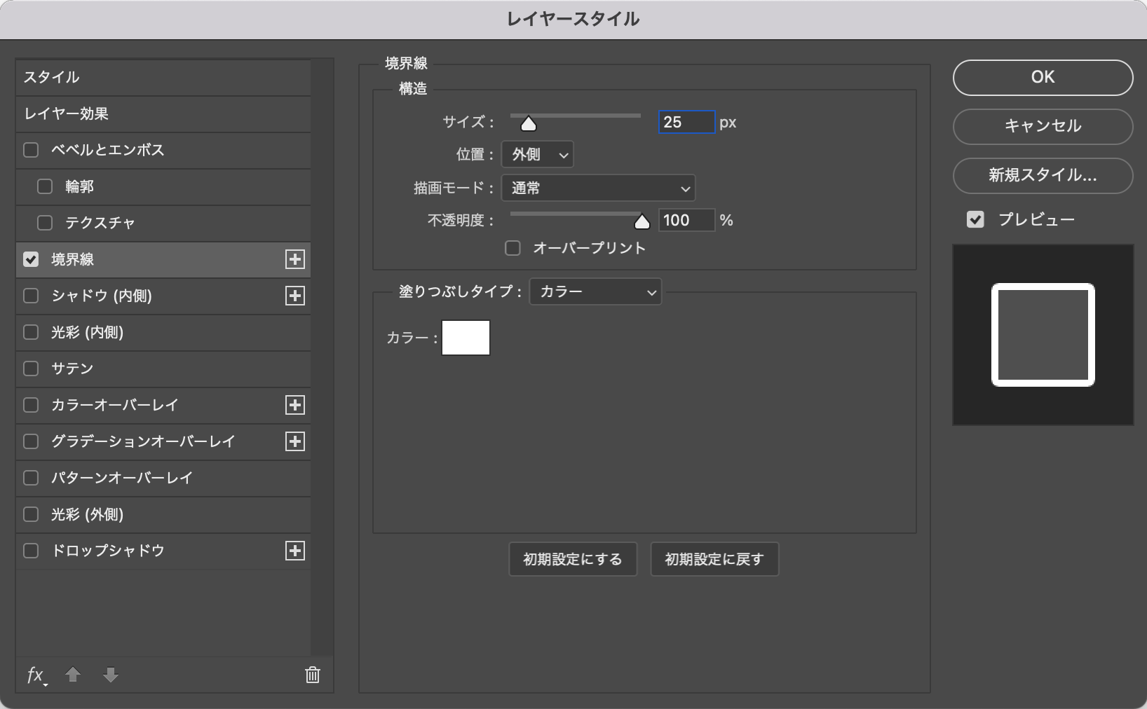Move effect down with the down arrow
This screenshot has height=709, width=1147.
tap(110, 675)
